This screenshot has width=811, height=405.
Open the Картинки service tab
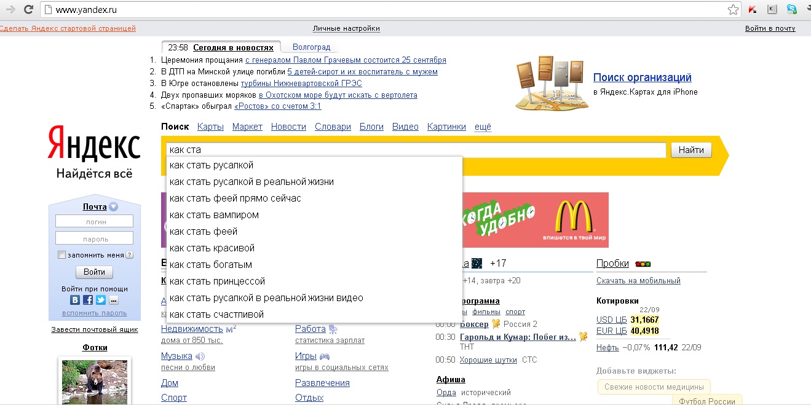coord(446,127)
